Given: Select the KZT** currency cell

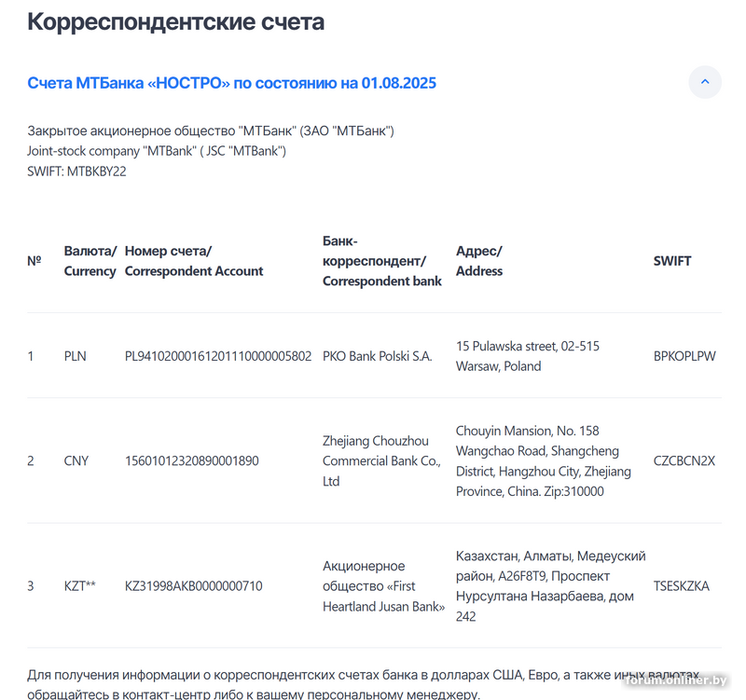Looking at the screenshot, I should click(80, 586).
